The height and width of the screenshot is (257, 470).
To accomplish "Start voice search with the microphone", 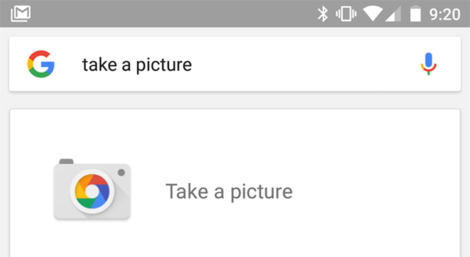I will point(429,64).
